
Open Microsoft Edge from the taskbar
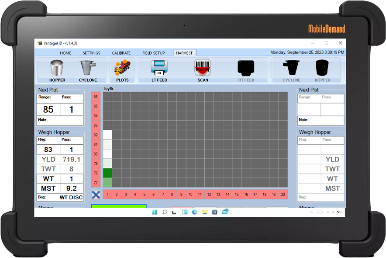point(194,212)
